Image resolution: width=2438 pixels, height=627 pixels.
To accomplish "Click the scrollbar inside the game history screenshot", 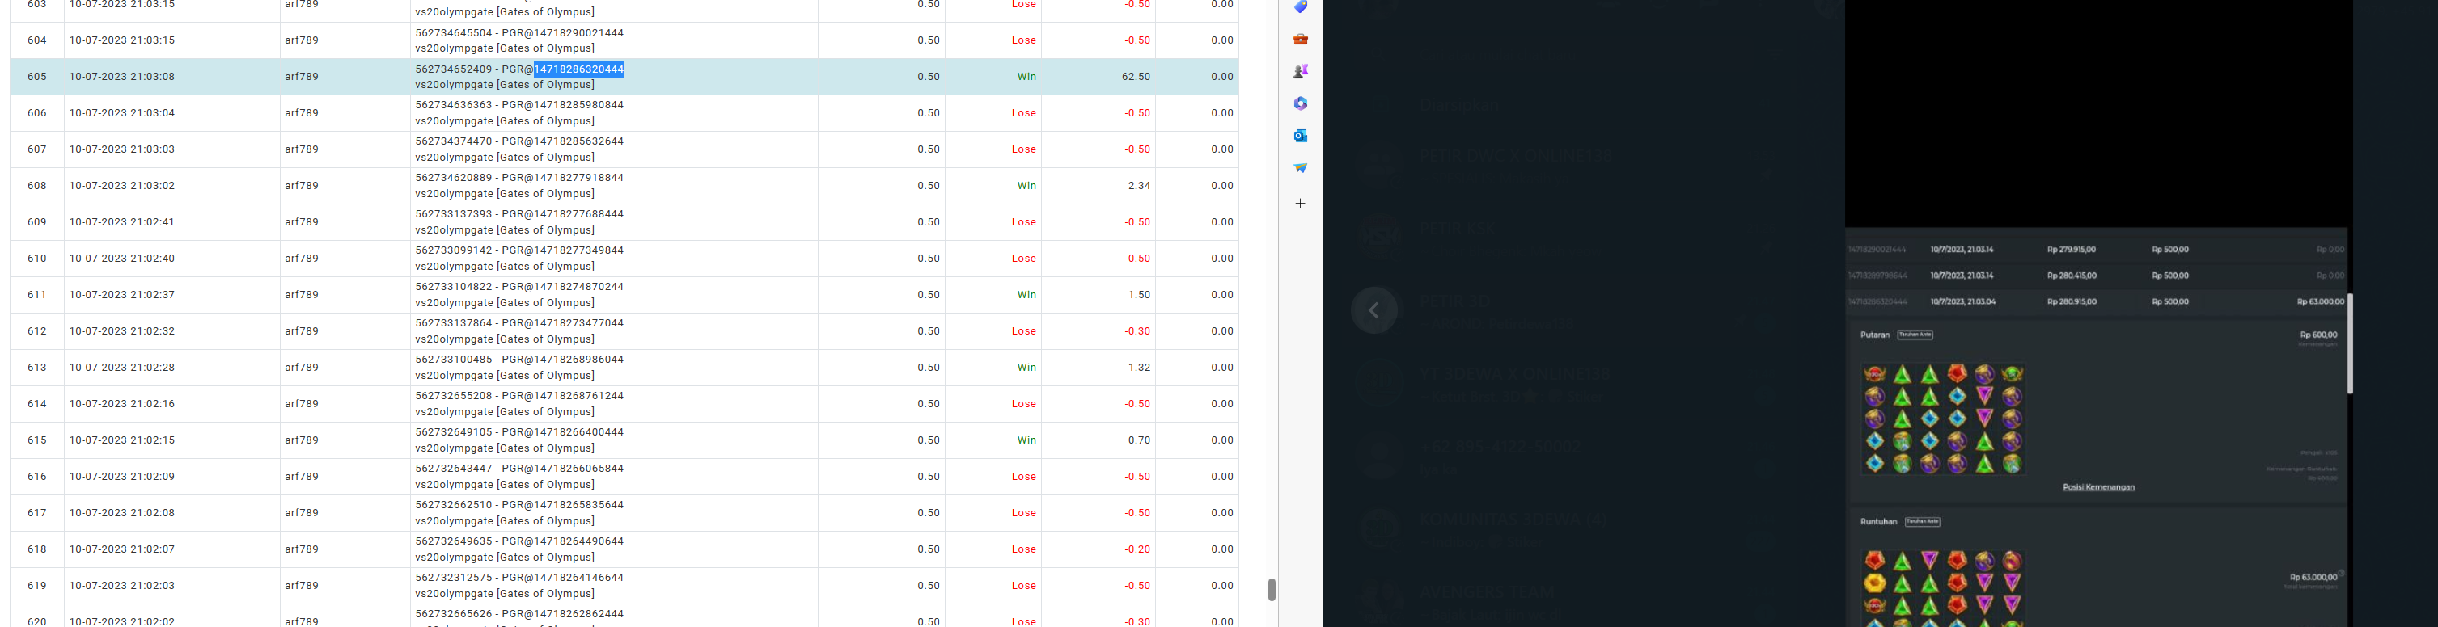I will click(2349, 343).
